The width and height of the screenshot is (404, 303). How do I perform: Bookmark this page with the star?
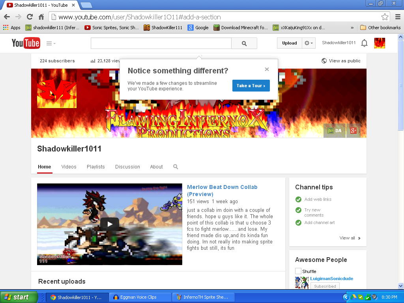[385, 17]
